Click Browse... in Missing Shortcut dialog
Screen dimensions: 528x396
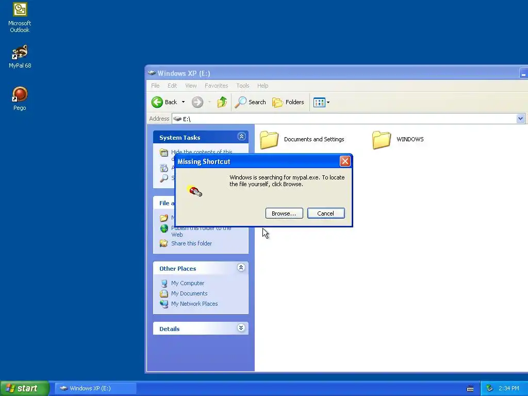pyautogui.click(x=284, y=213)
